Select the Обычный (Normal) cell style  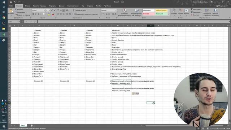[148, 10]
